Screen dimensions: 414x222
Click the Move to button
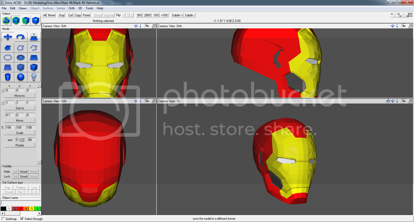point(19,96)
